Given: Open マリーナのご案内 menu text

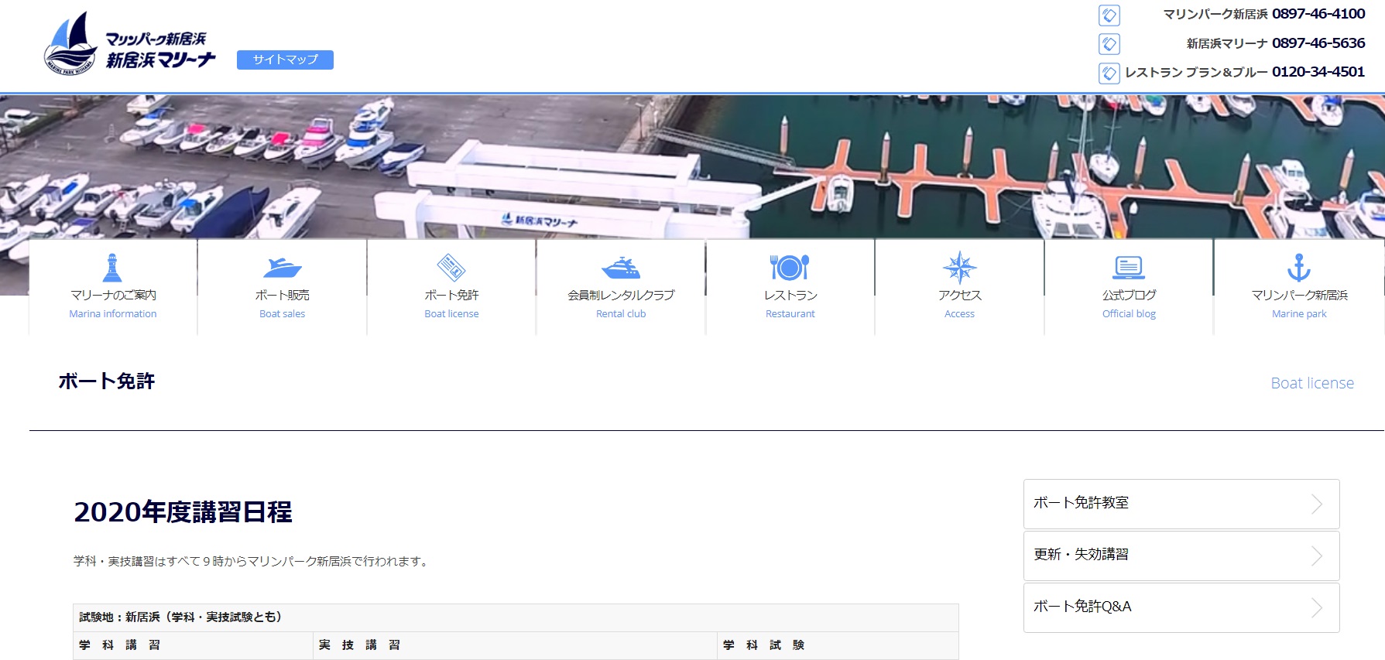Looking at the screenshot, I should [113, 295].
